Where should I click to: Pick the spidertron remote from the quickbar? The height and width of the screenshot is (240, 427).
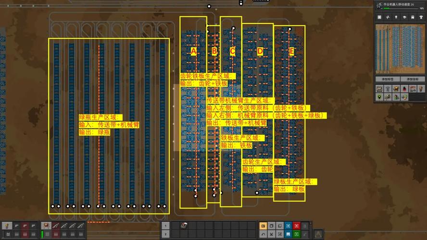point(184,225)
